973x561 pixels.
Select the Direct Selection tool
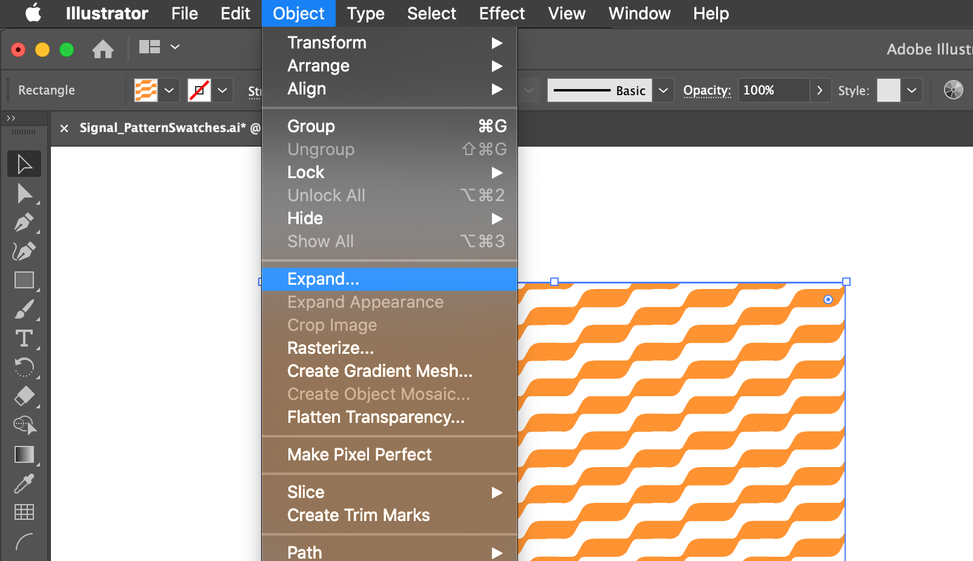(x=24, y=193)
